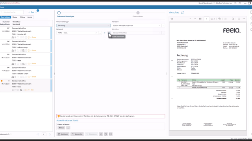This screenshot has width=252, height=141.
Task: Click the scan icon right of Stornieren
Action: point(101,134)
